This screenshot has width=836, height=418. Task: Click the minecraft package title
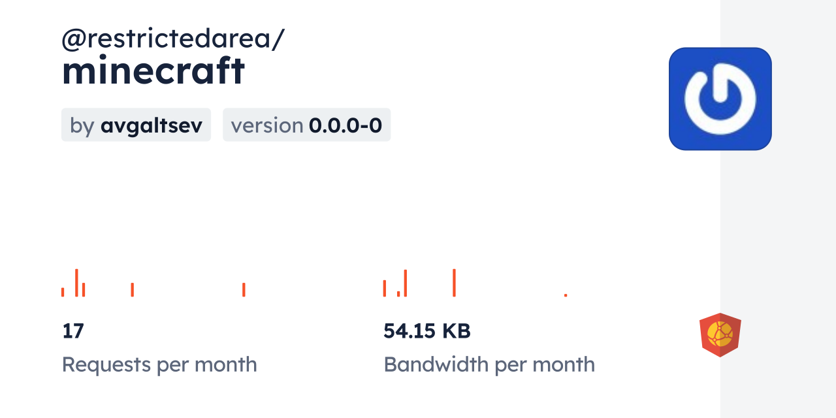(x=153, y=71)
